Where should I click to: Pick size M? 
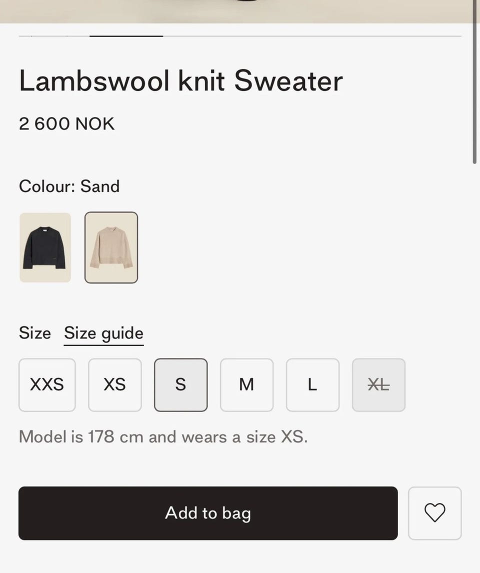click(x=246, y=385)
